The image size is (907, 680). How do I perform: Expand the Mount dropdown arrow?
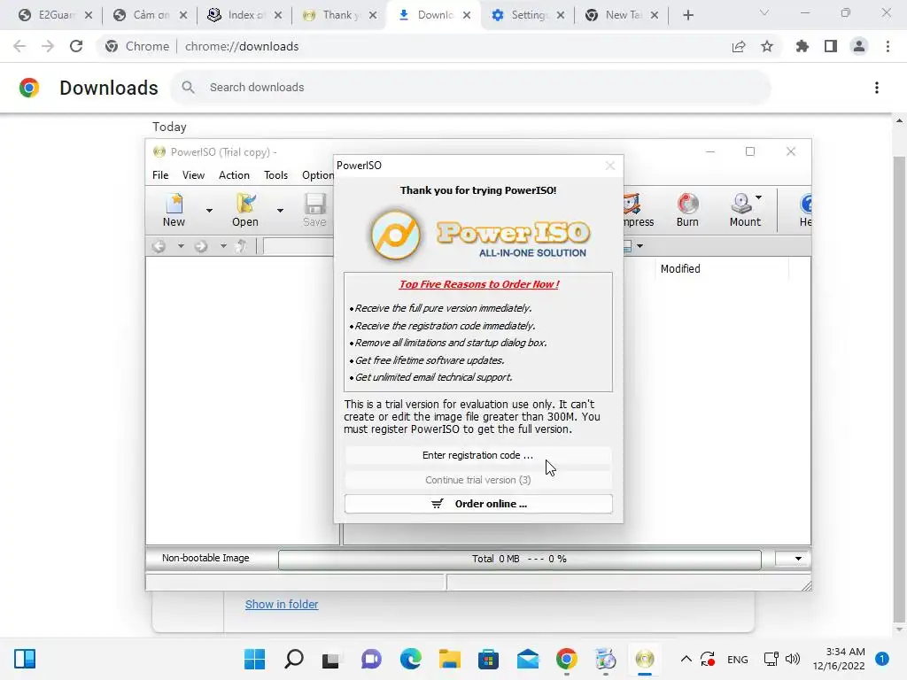[x=758, y=197]
